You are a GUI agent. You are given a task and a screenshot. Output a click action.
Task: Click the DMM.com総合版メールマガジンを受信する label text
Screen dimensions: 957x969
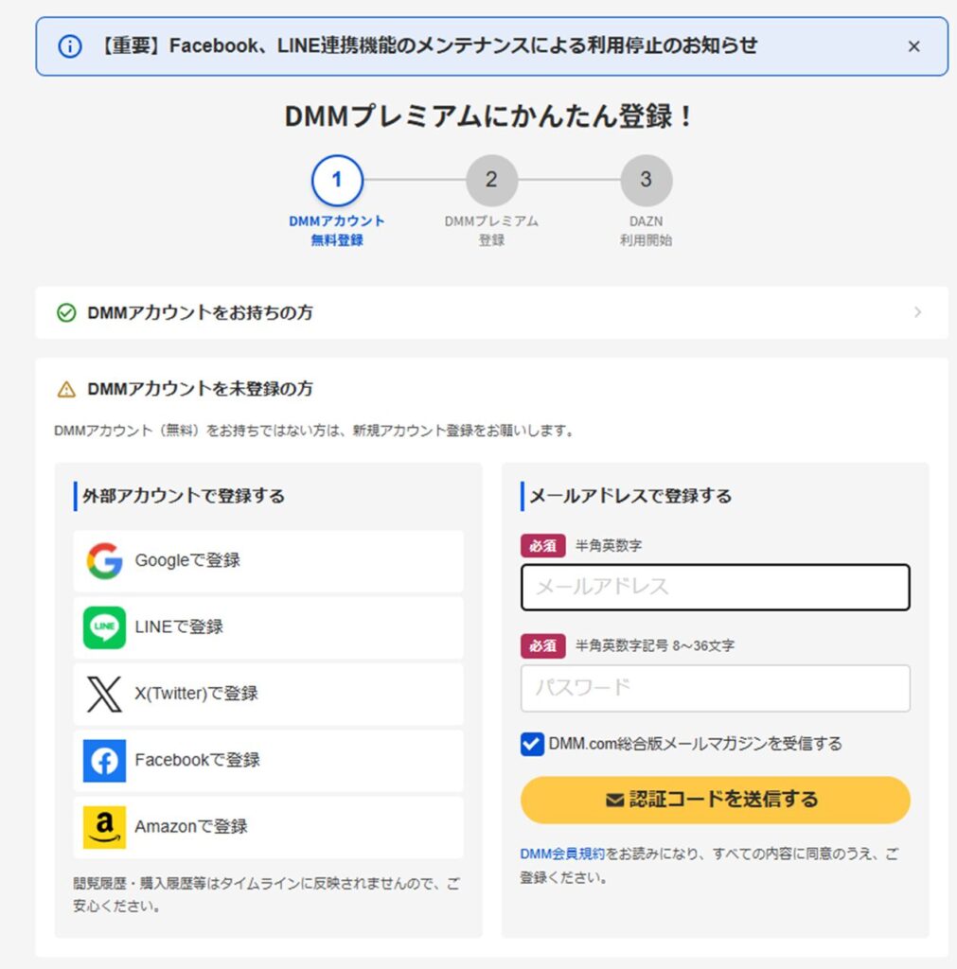pos(695,744)
